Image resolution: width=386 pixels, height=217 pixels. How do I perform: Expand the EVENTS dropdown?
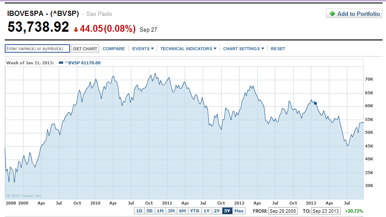(x=143, y=48)
